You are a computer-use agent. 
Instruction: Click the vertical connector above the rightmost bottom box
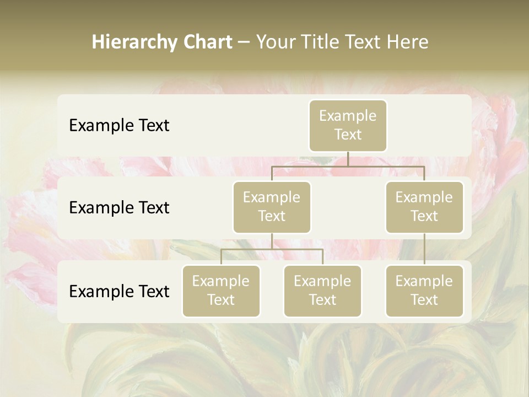pyautogui.click(x=424, y=249)
